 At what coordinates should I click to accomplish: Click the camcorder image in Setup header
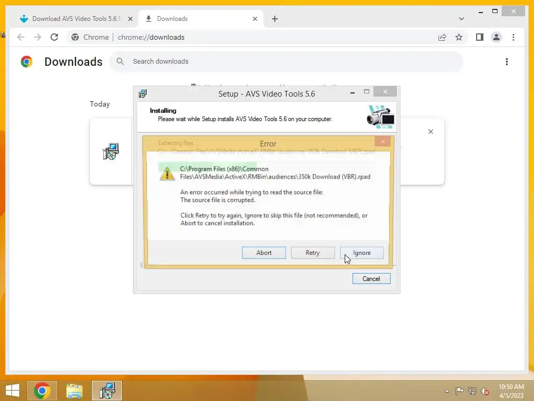381,117
